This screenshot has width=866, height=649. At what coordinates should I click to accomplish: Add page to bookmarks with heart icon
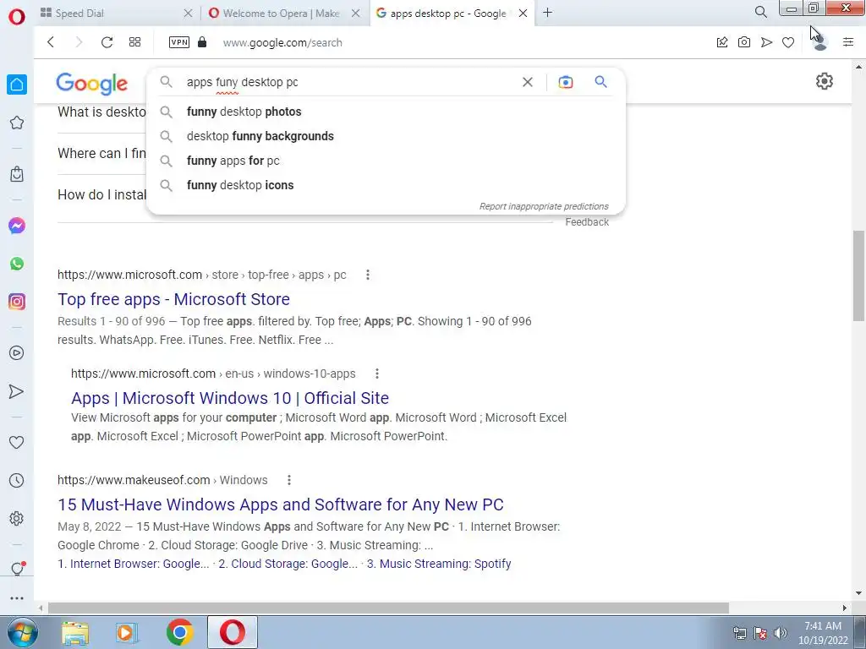point(788,42)
